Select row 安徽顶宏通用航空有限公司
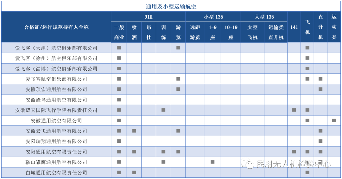Screen dimensions: 342x179 [x=171, y=89]
